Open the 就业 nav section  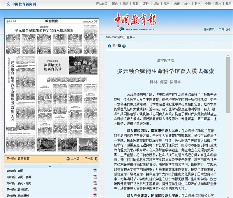point(187,4)
